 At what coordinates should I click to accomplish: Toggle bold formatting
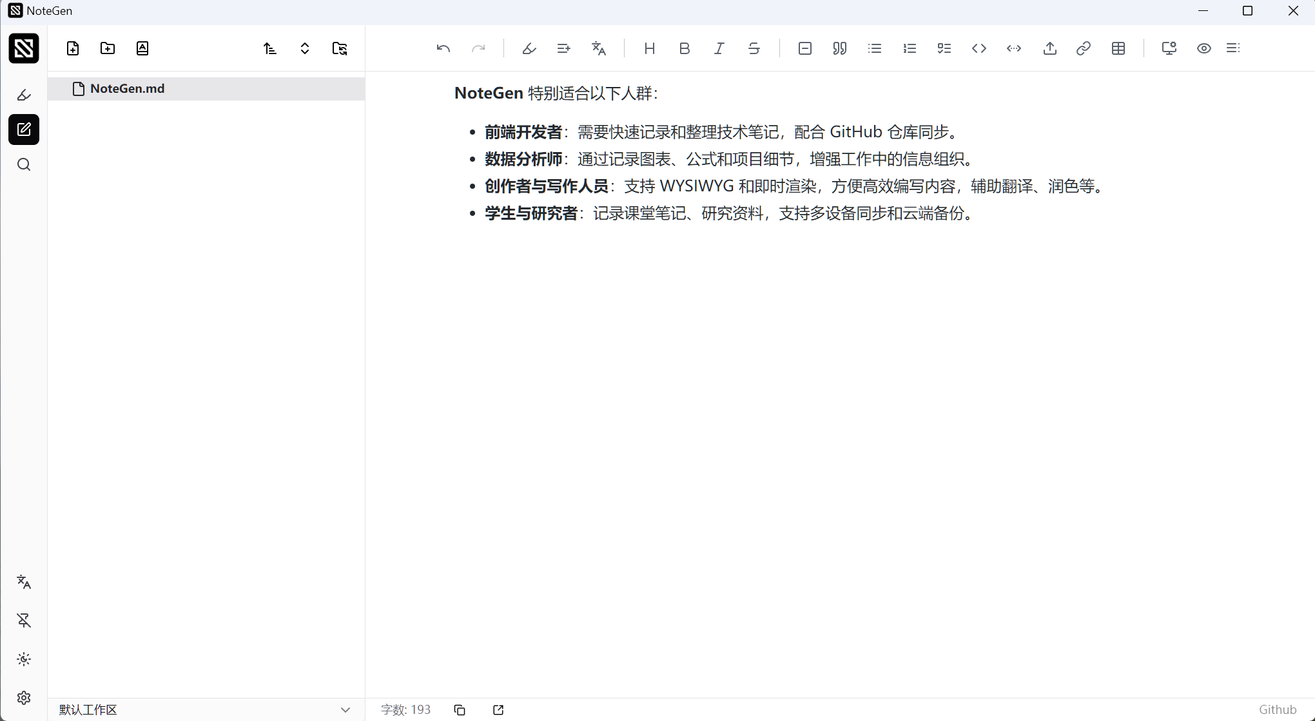(x=685, y=48)
